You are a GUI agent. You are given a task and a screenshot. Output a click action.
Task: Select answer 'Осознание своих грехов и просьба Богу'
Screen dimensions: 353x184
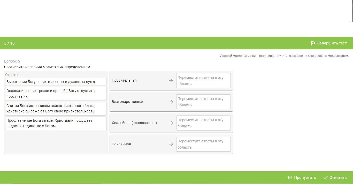56,94
